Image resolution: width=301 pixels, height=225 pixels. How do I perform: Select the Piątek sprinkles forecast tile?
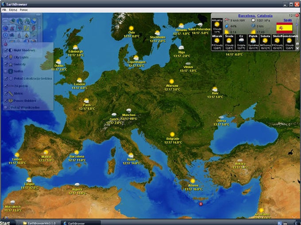pyautogui.click(x=253, y=42)
